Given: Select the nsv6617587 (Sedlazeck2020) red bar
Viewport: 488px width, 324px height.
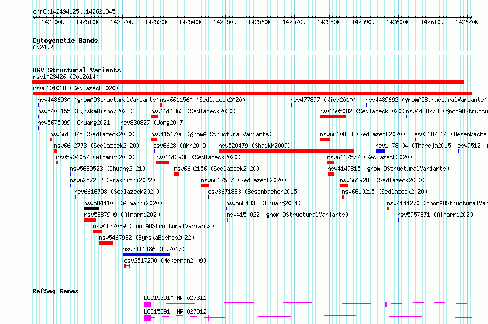Looking at the screenshot, I should [x=206, y=186].
